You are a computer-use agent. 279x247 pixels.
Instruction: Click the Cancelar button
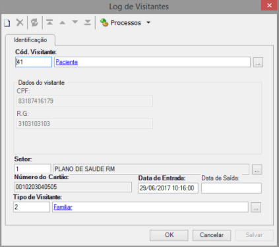pyautogui.click(x=212, y=235)
